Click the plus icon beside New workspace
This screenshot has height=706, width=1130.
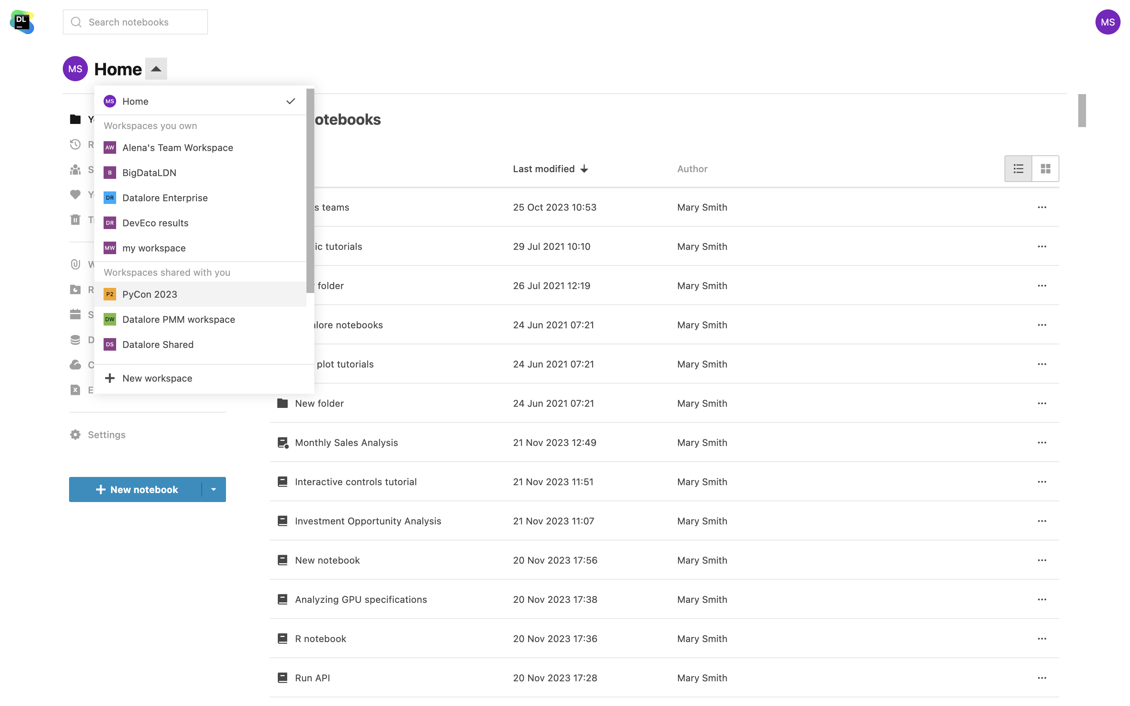110,378
